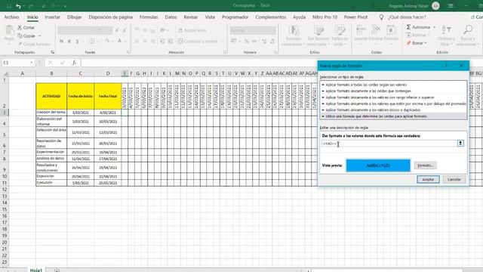
Task: Toggle italic (K) formatting
Action: [69, 41]
